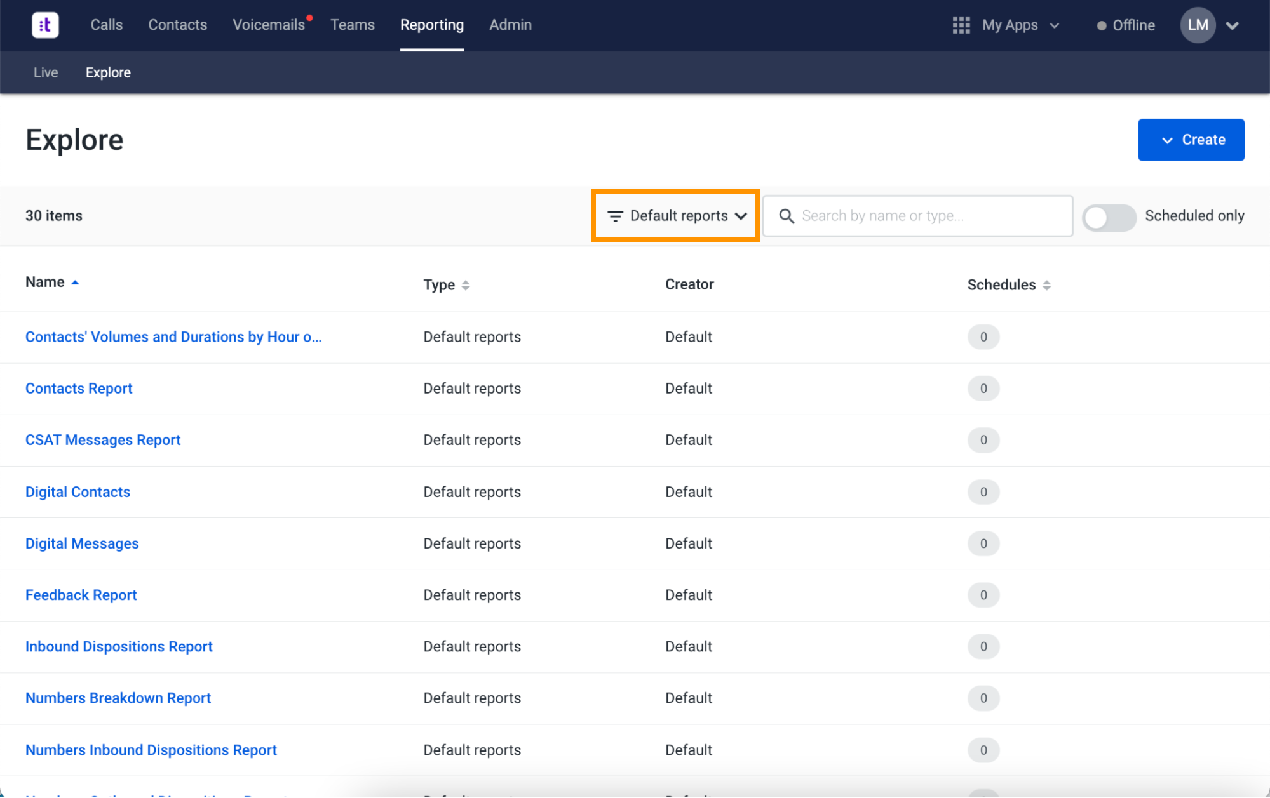1270x798 pixels.
Task: Click the red notification dot on Voicemails
Action: click(309, 17)
